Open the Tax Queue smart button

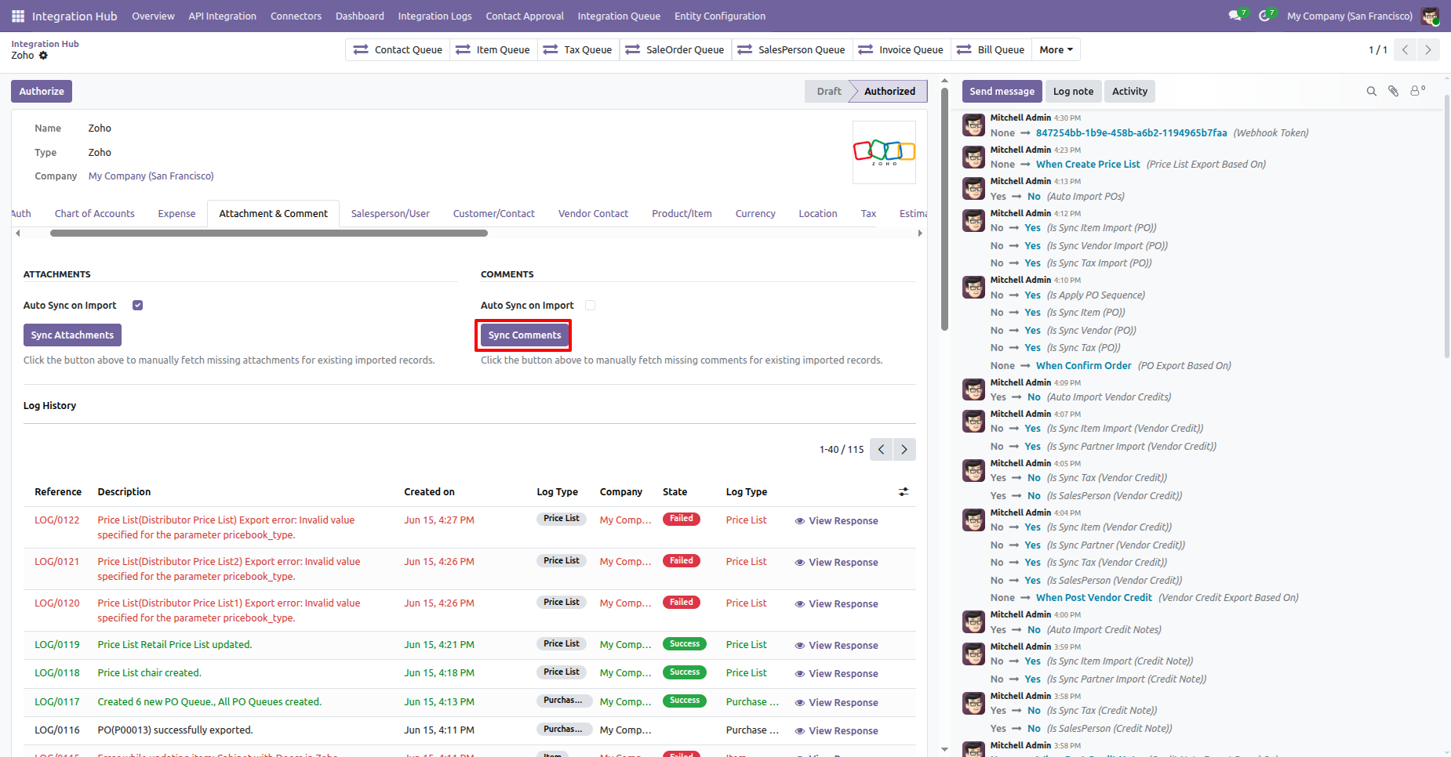click(577, 50)
